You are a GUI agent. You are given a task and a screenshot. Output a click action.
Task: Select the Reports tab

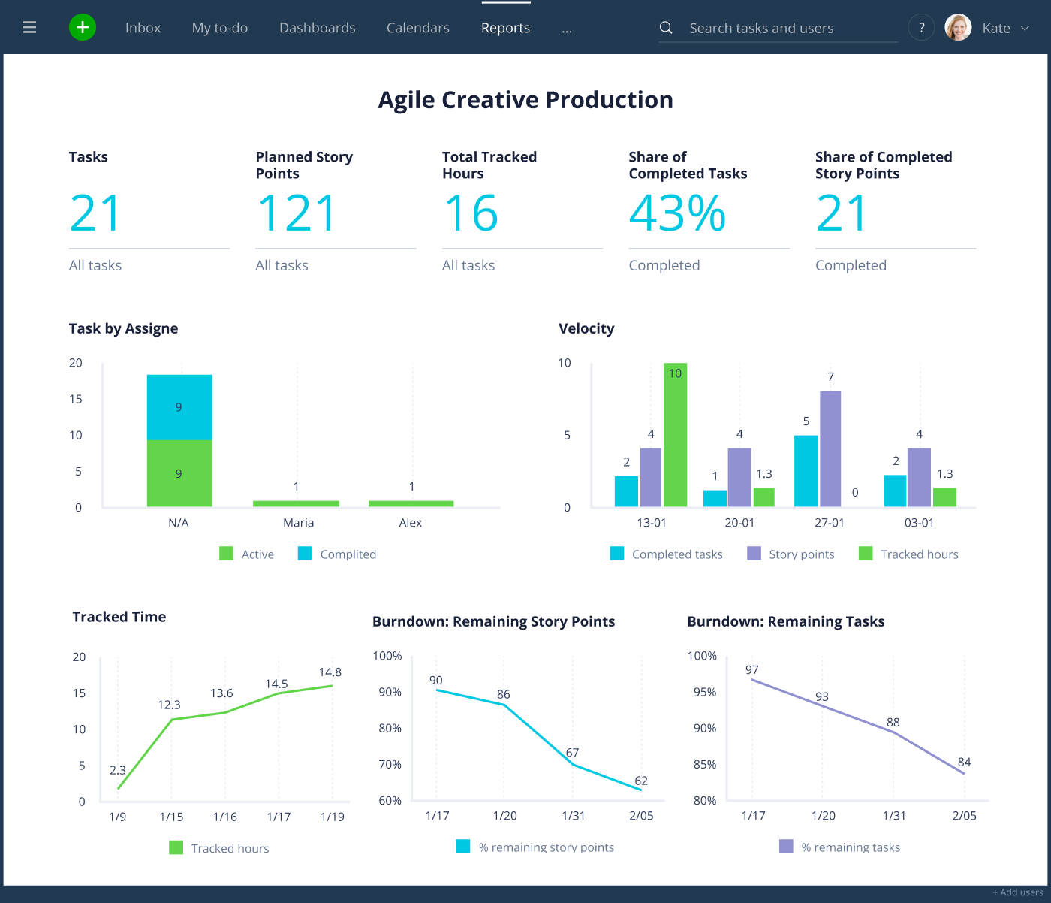[506, 28]
